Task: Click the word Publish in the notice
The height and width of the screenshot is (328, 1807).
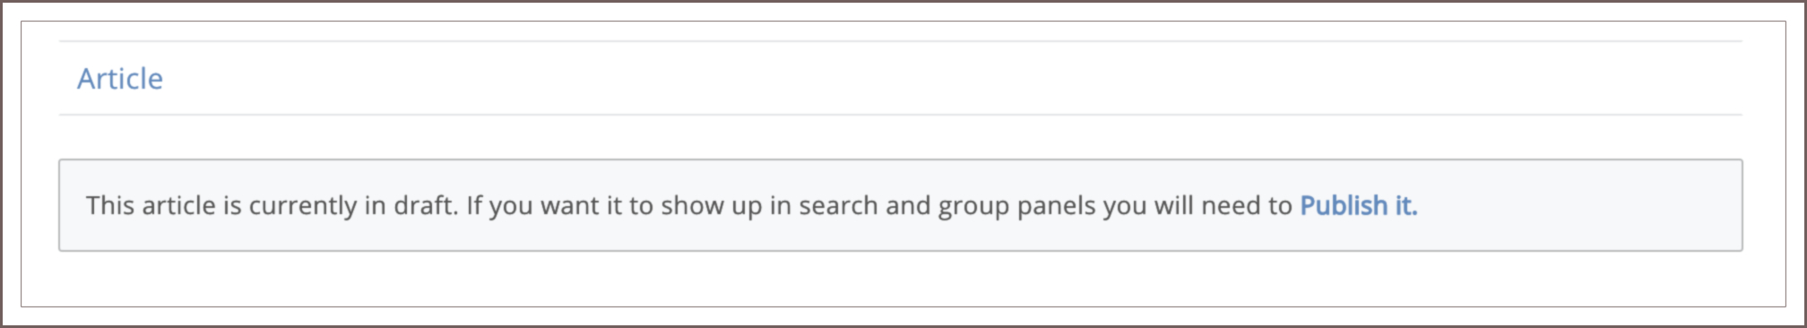Action: (x=1344, y=206)
